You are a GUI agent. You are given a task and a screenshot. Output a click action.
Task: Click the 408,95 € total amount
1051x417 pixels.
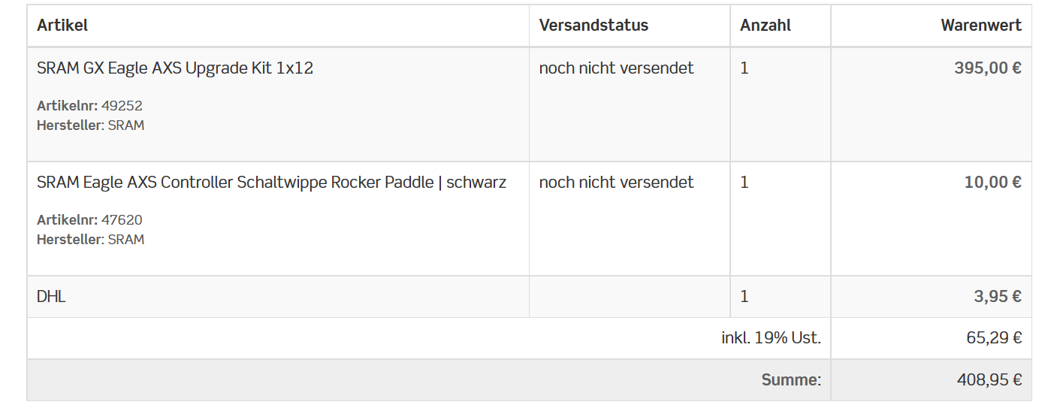[989, 380]
